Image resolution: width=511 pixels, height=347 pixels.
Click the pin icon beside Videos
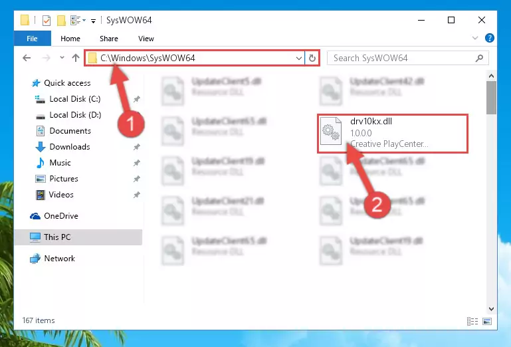[136, 195]
